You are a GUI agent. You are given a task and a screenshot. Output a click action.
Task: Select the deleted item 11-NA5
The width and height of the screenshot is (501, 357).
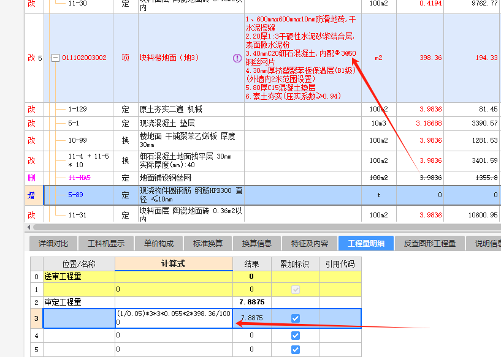[x=80, y=178]
